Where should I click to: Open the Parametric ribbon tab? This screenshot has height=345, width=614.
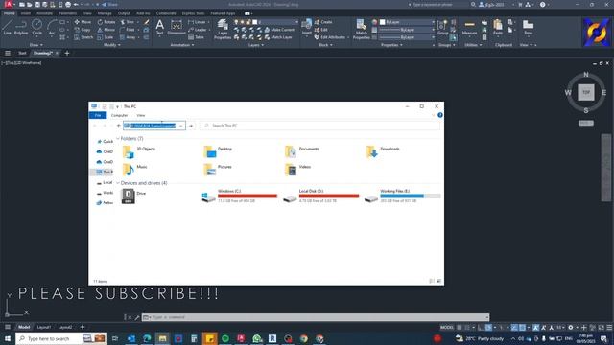67,13
